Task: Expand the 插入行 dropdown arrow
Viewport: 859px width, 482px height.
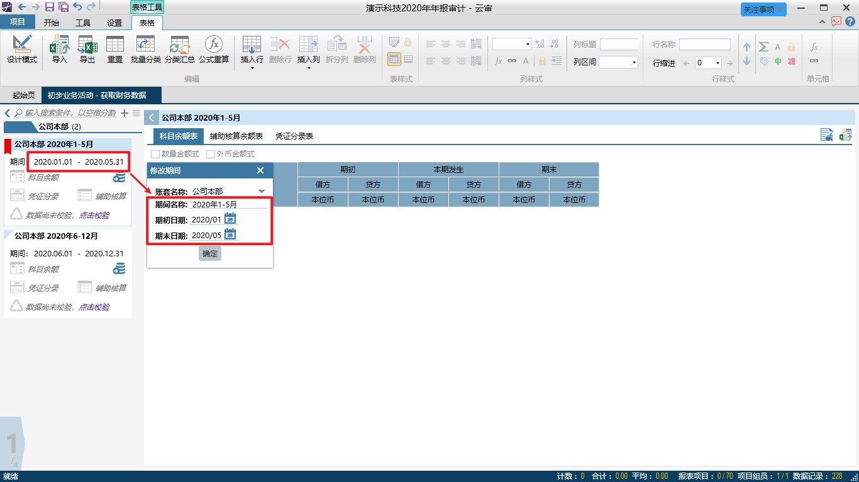Action: click(252, 68)
